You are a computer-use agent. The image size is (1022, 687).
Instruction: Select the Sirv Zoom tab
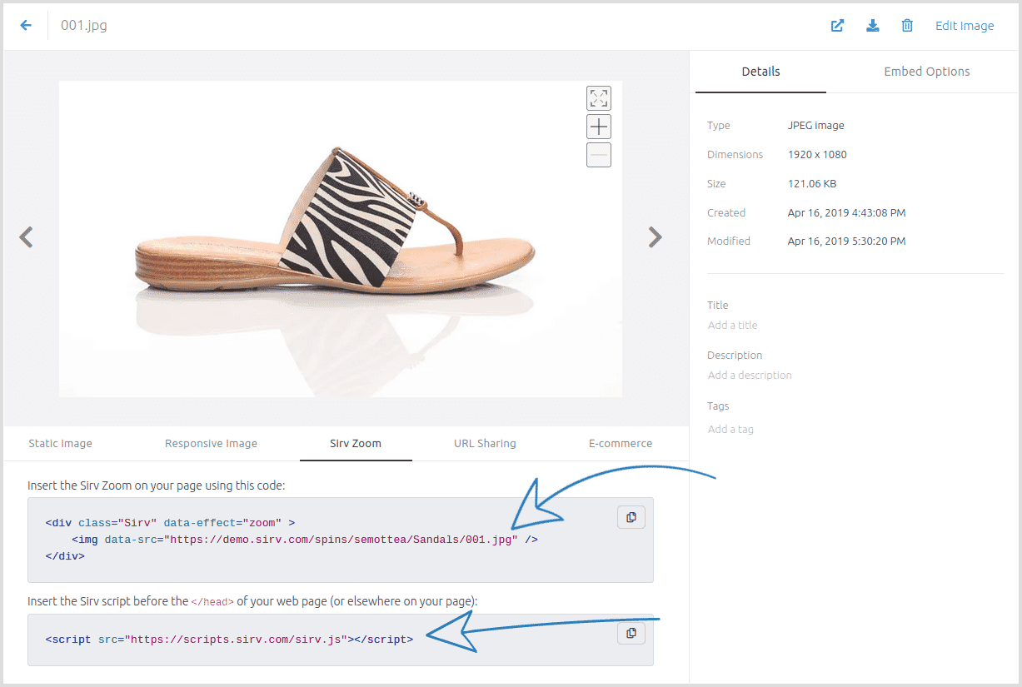[x=356, y=443]
